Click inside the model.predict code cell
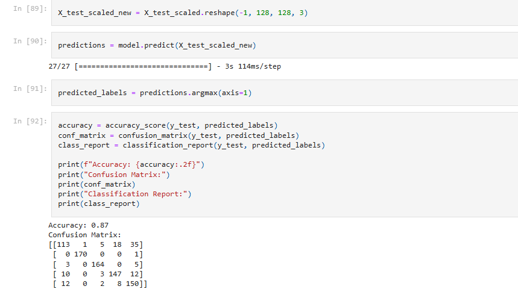 tap(285, 45)
